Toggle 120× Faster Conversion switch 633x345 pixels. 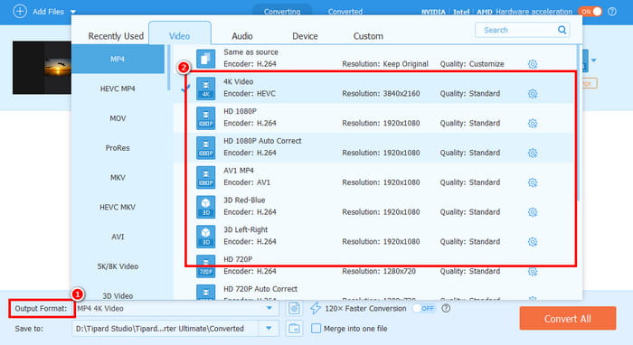[x=423, y=308]
